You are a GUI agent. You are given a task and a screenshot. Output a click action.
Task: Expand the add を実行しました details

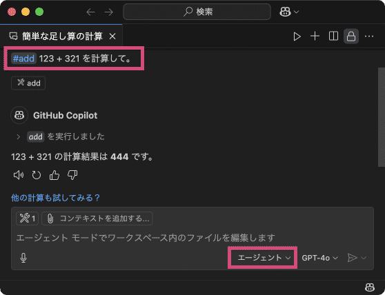[18, 136]
